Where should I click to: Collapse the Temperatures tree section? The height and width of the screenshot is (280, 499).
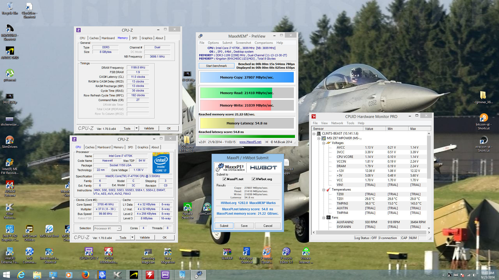click(324, 190)
